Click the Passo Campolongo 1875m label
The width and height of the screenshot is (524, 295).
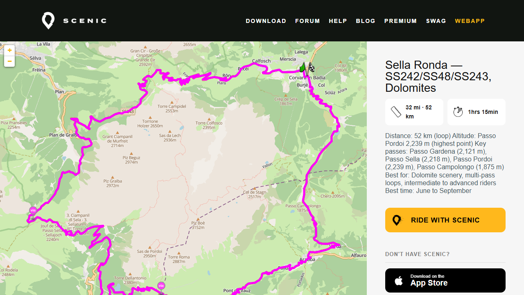(303, 208)
